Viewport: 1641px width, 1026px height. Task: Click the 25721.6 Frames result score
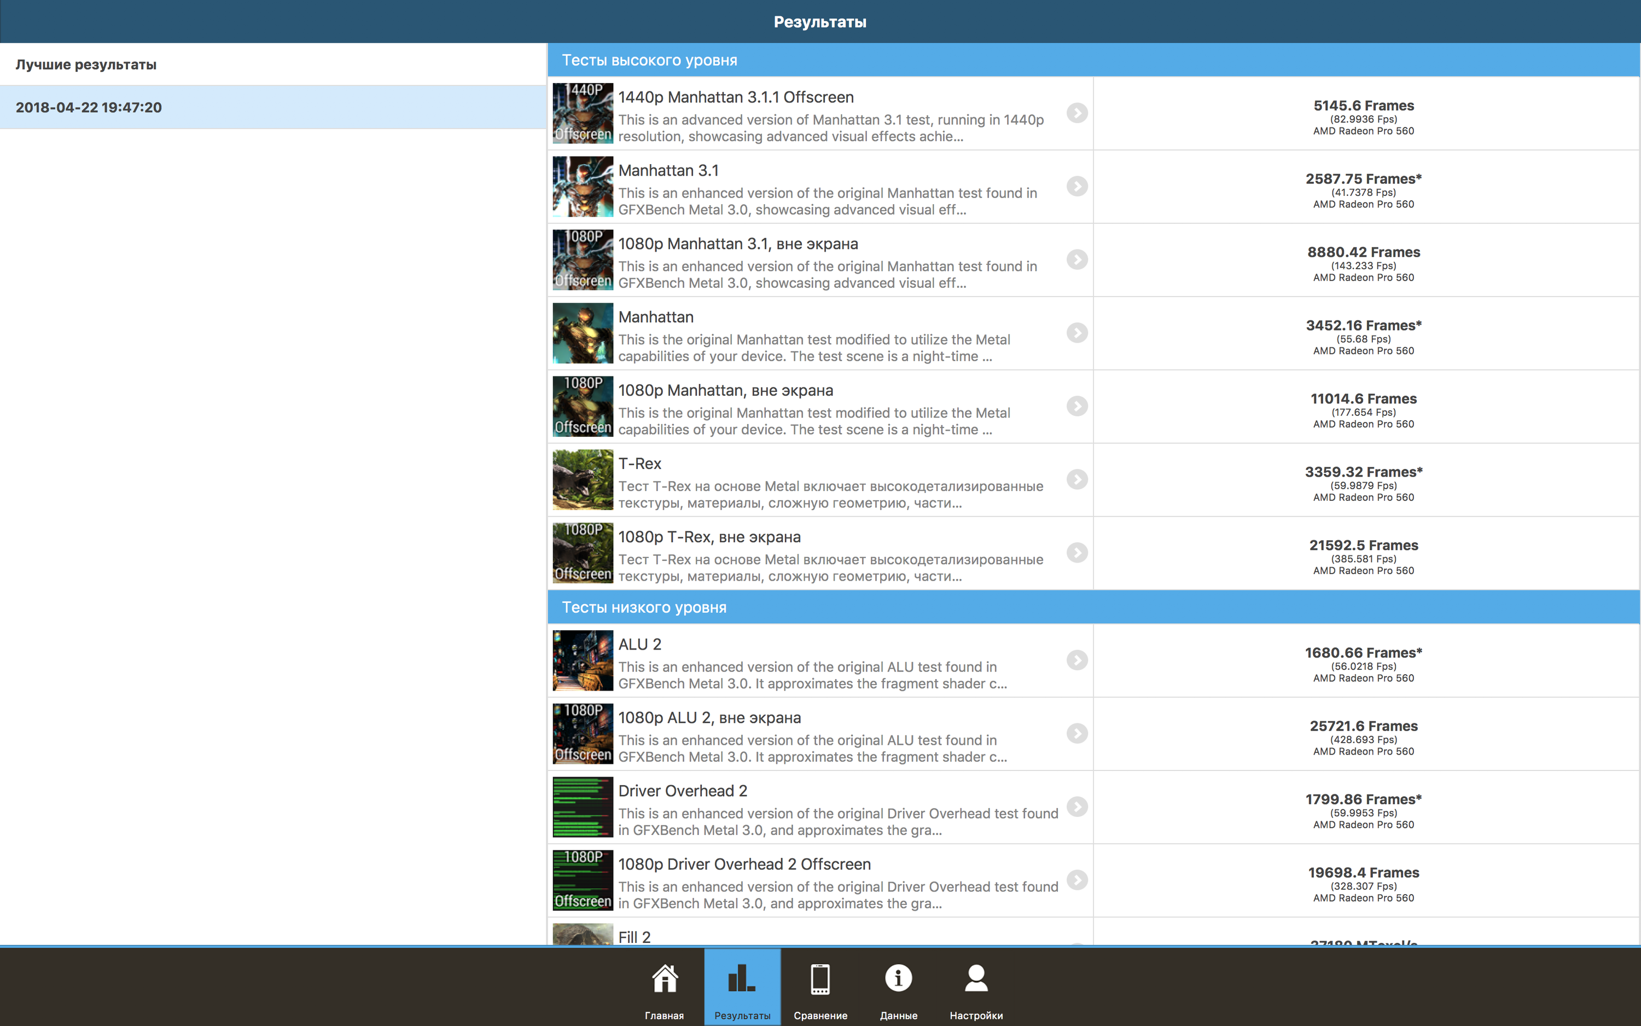tap(1363, 726)
